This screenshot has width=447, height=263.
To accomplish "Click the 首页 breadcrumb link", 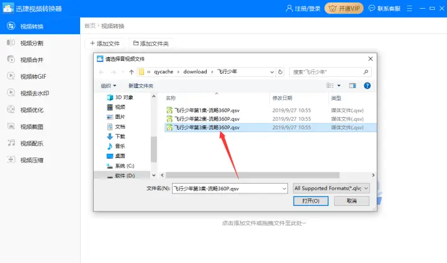I will pos(90,26).
